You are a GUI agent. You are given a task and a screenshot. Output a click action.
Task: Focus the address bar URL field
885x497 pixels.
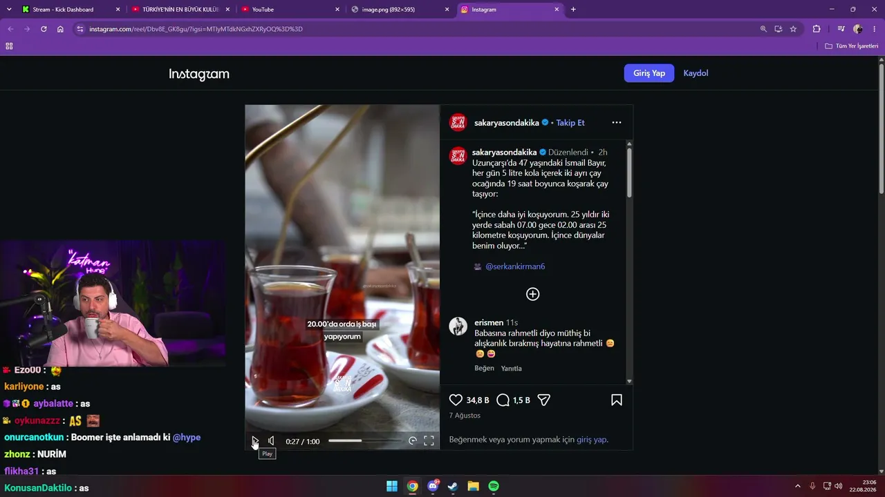coord(415,29)
